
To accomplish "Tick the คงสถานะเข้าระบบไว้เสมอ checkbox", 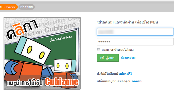I will click(x=98, y=49).
